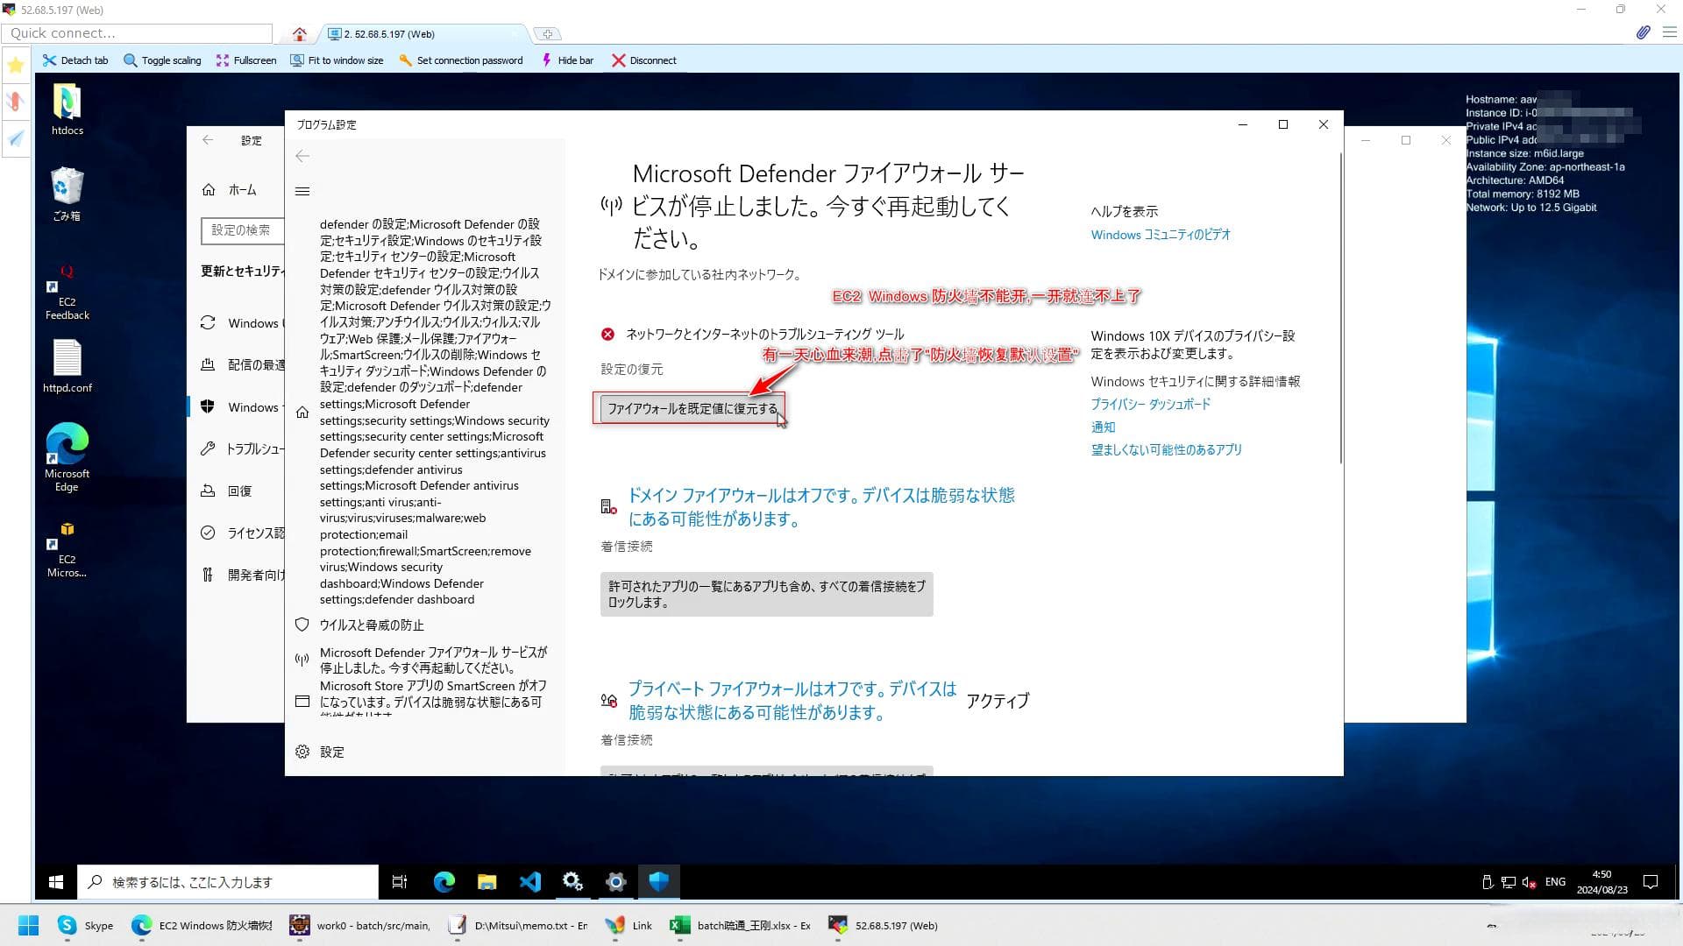Click the Quick connect input field
Screen dimensions: 1683x946
click(x=137, y=33)
